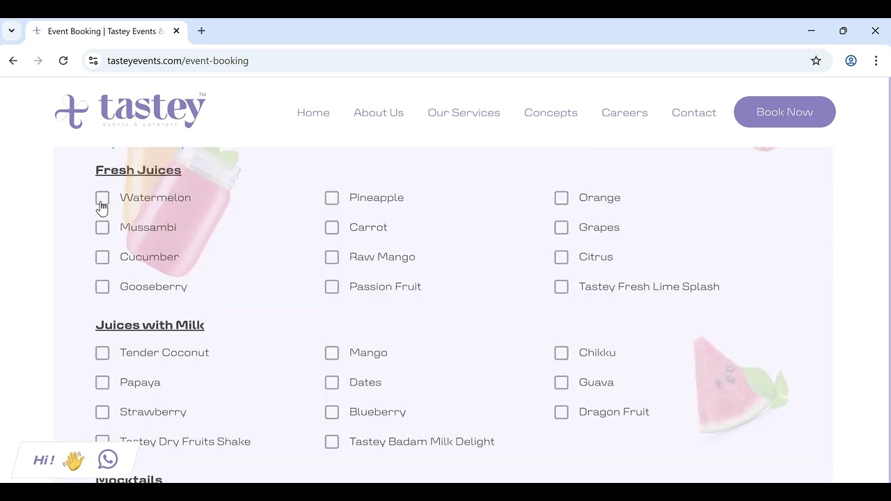Open a new tab with plus icon

click(x=201, y=31)
